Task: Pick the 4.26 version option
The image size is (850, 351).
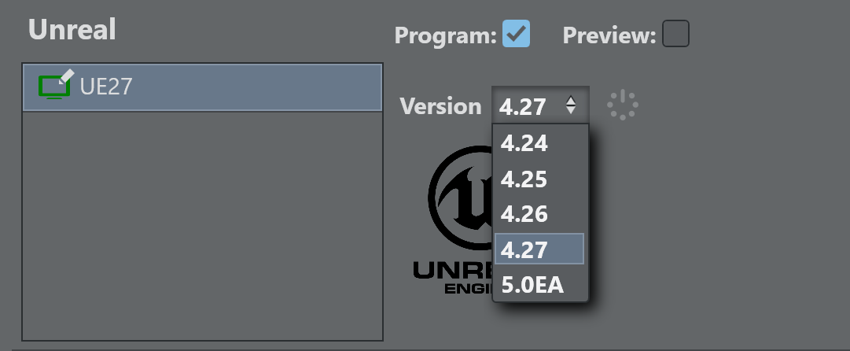Action: click(524, 214)
